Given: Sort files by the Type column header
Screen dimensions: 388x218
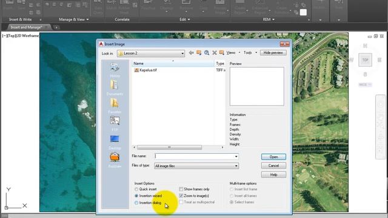Looking at the screenshot, I should click(220, 64).
